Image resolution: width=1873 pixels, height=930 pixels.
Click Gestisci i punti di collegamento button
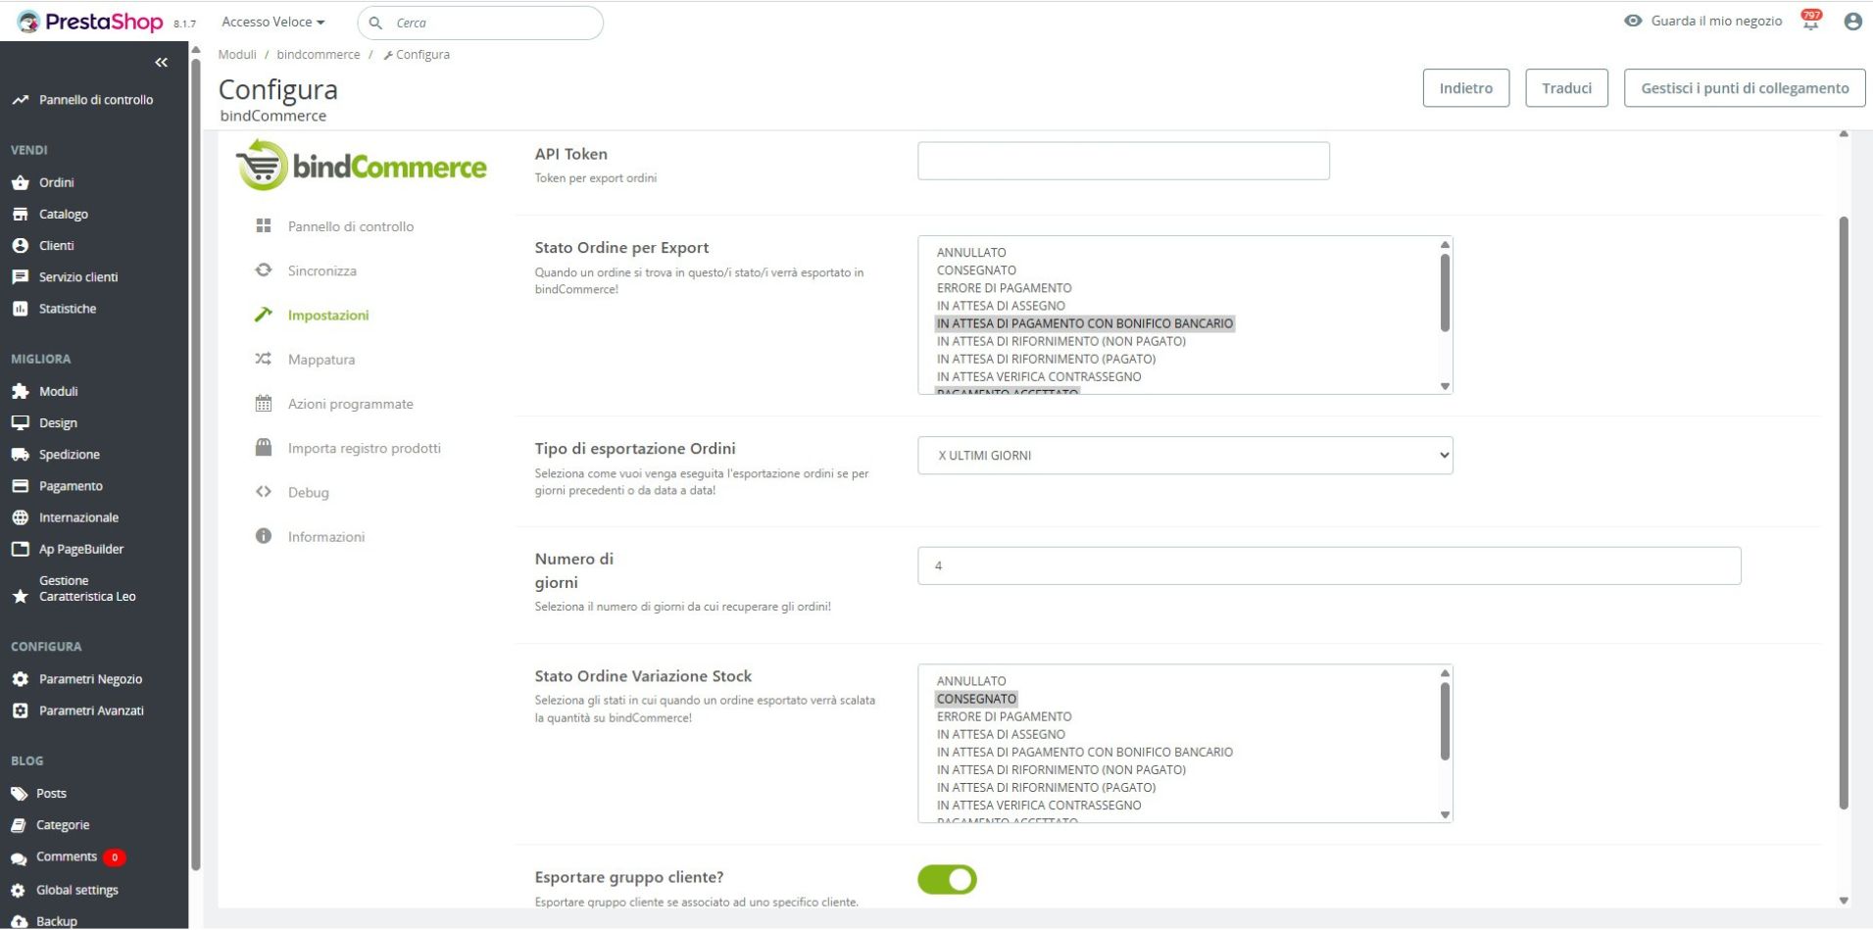click(1744, 88)
